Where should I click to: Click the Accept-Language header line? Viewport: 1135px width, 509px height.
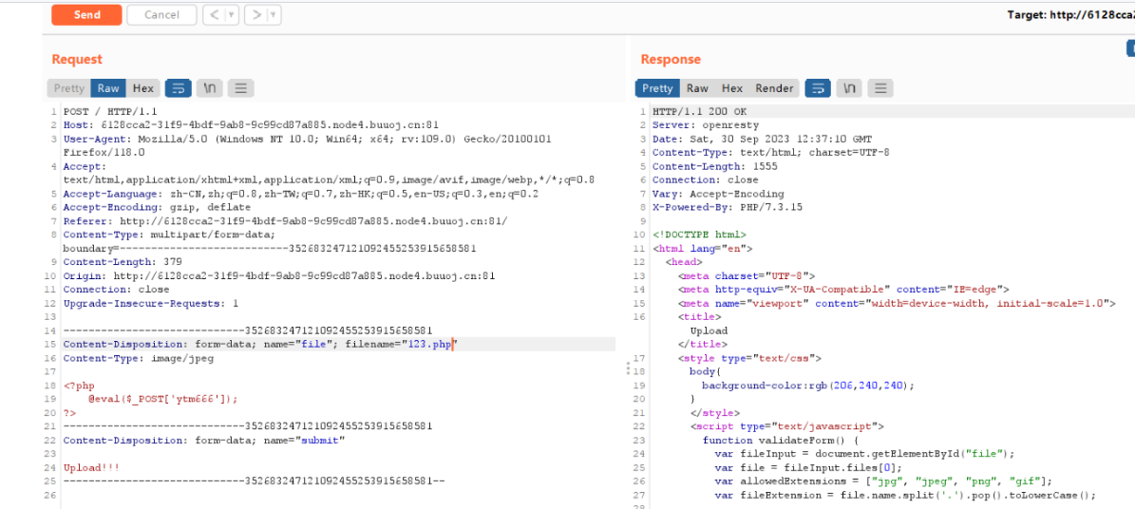pyautogui.click(x=300, y=194)
